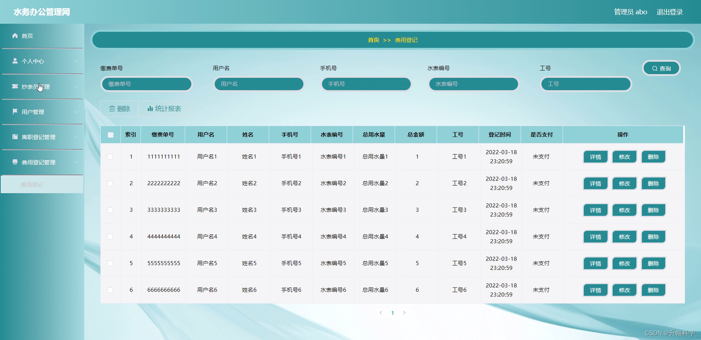Collapse the 费用登记管理 section chevron
This screenshot has height=340, width=701.
click(x=76, y=162)
